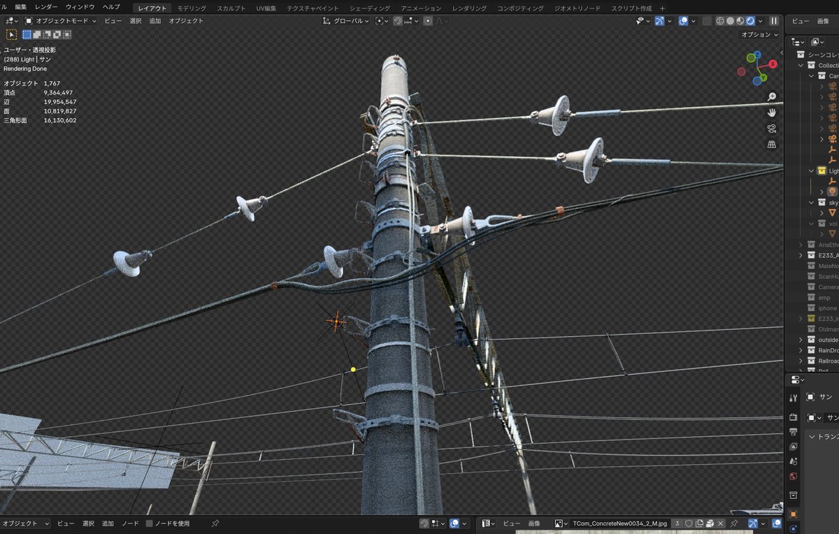Toggle show overlays button in header
Screen dimensions: 839x534
click(683, 21)
